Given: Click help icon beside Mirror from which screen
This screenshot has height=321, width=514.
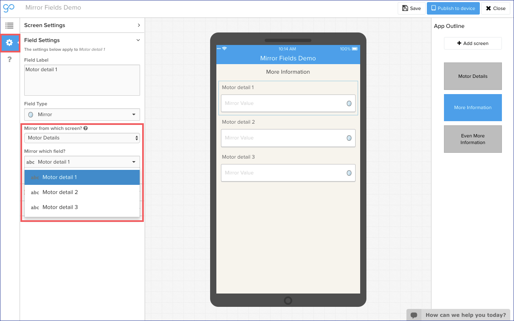Looking at the screenshot, I should coord(85,128).
